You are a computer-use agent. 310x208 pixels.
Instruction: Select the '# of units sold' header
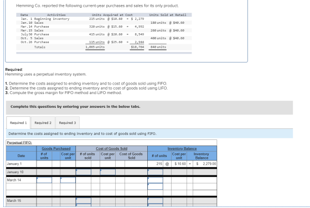[x=87, y=156]
